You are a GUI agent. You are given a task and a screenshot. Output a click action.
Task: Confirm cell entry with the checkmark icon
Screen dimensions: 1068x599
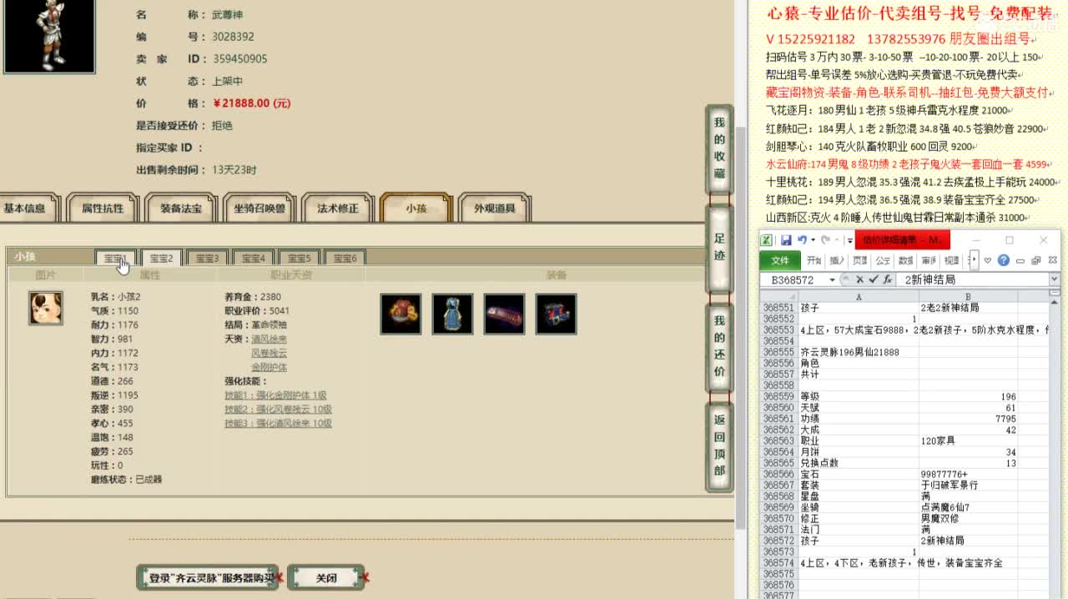[874, 279]
